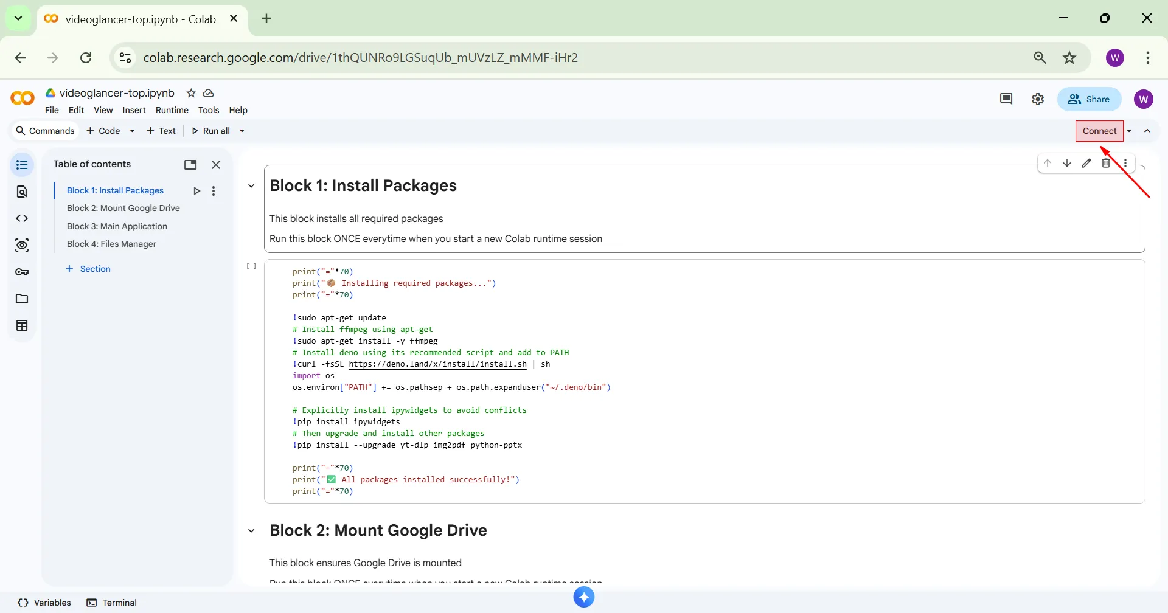The height and width of the screenshot is (613, 1168).
Task: Open Chrome three-dot menu
Action: [1148, 58]
